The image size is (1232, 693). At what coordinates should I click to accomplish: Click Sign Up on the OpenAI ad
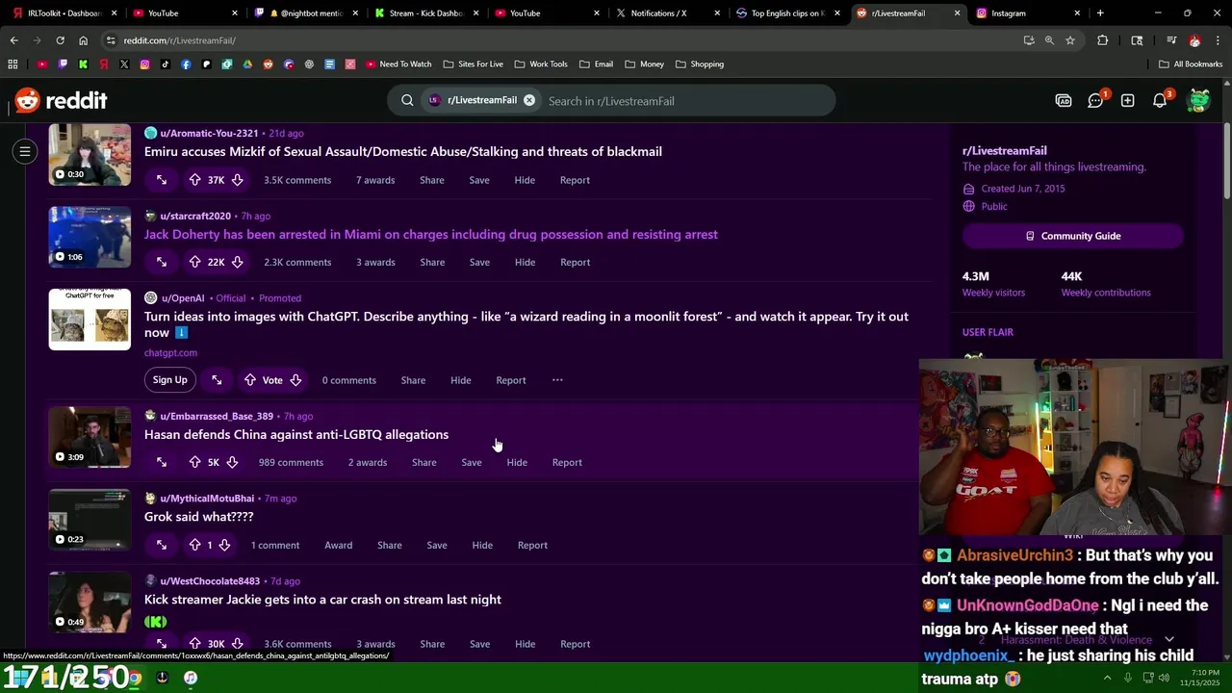(x=169, y=380)
